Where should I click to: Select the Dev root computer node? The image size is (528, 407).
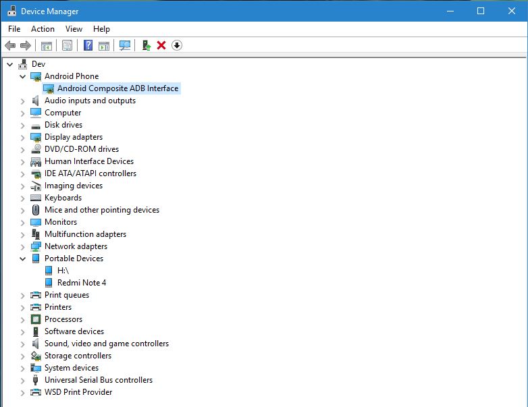pos(38,64)
